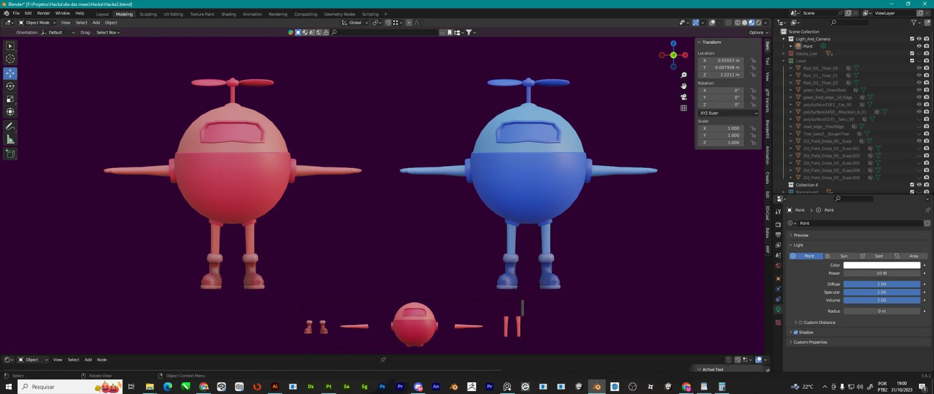Activate the Transform tool

[10, 111]
